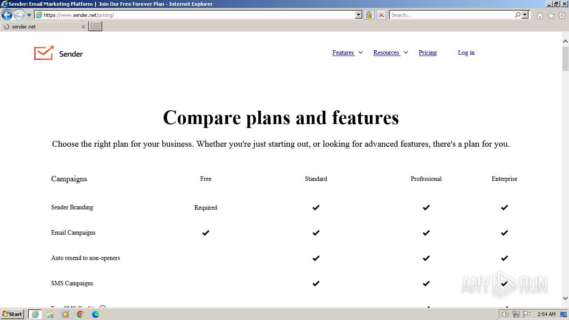Image resolution: width=569 pixels, height=320 pixels.
Task: Select the sender.net tab
Action: 44,27
